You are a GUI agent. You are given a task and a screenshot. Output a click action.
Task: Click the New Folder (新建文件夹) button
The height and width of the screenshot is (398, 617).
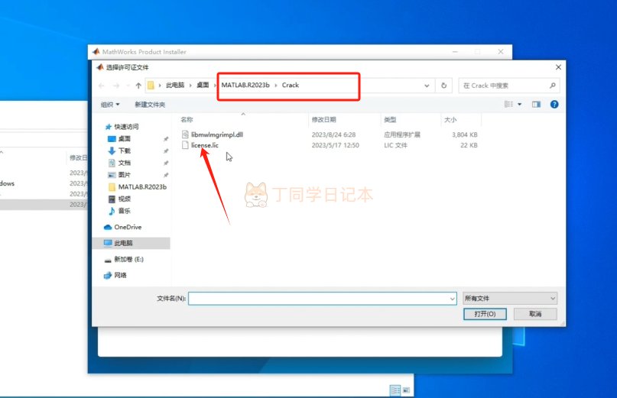(150, 104)
